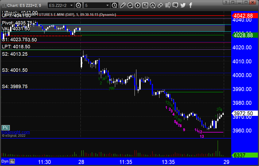Open the studies chart-line icon

point(130,6)
